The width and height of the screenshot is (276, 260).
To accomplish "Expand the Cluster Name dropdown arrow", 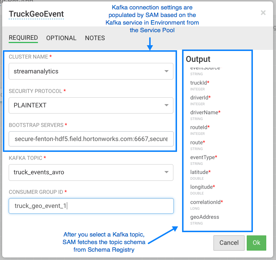I will click(166, 71).
